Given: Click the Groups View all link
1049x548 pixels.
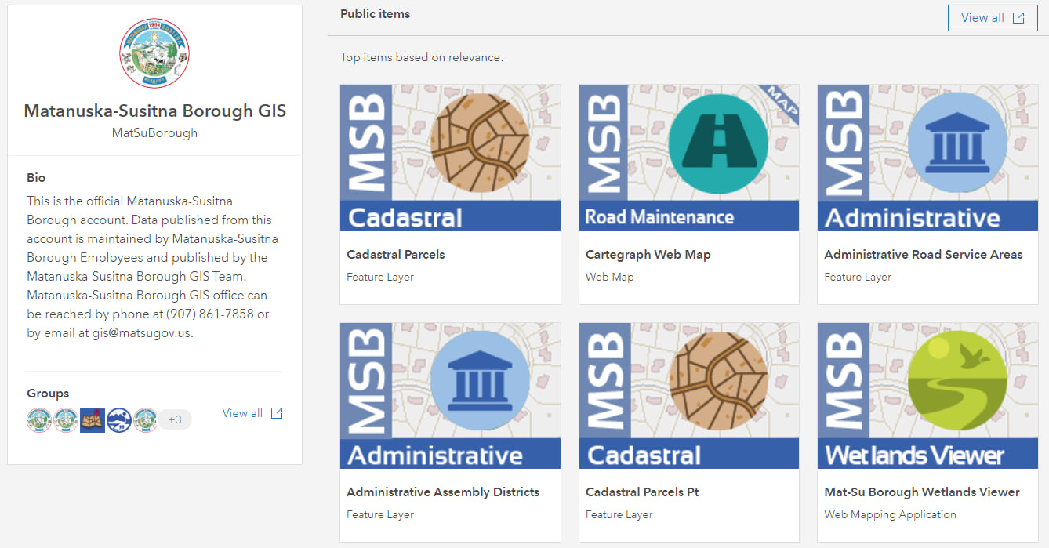Looking at the screenshot, I should coord(242,413).
